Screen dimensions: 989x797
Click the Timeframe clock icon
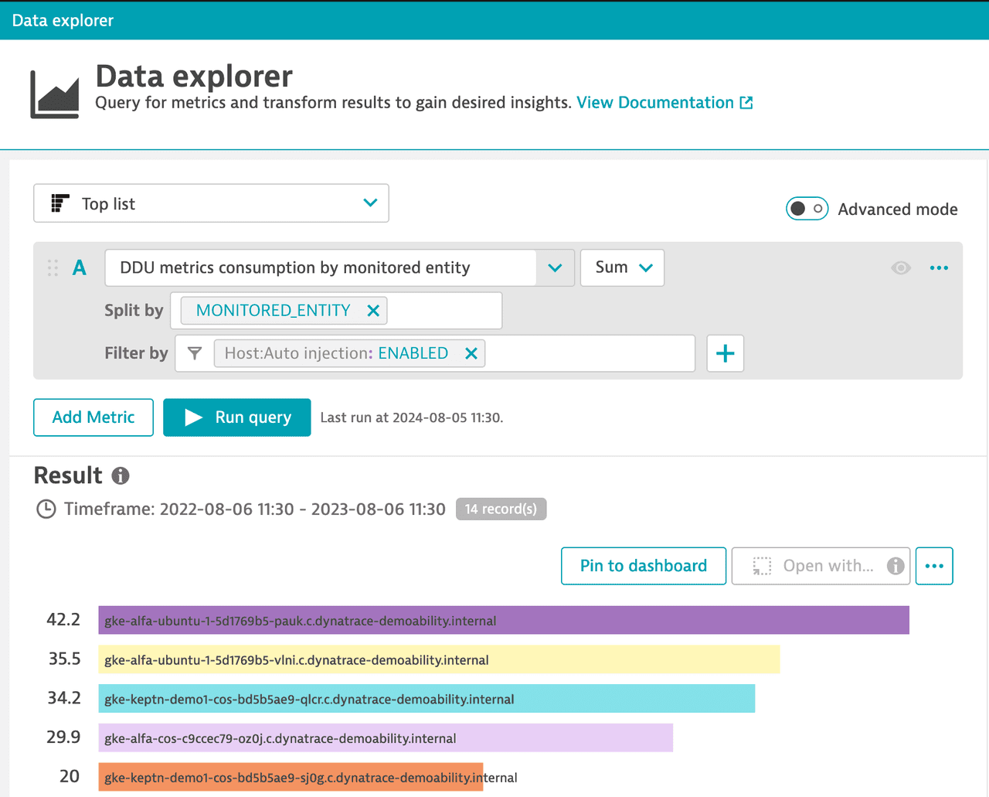46,509
